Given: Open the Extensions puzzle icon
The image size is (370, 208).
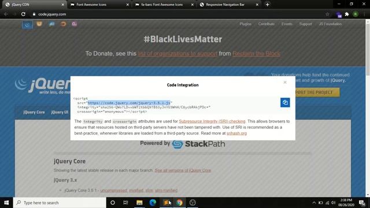Looking at the screenshot, I should click(x=347, y=14).
